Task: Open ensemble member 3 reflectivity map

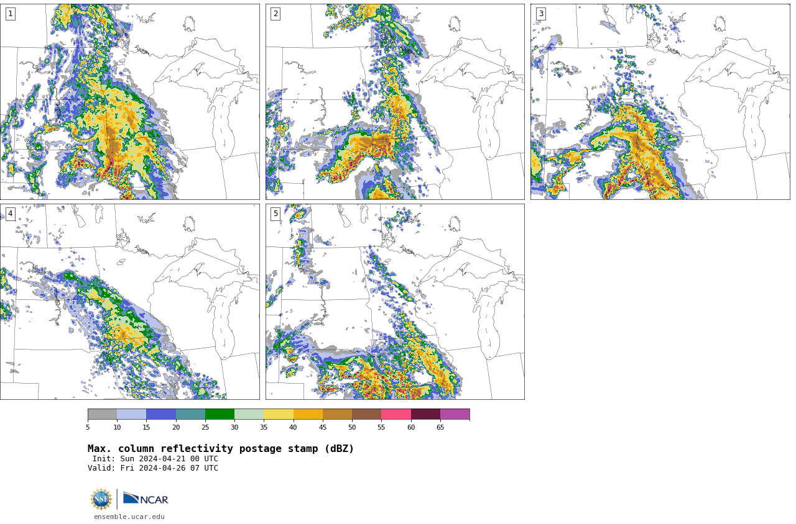Action: point(660,102)
